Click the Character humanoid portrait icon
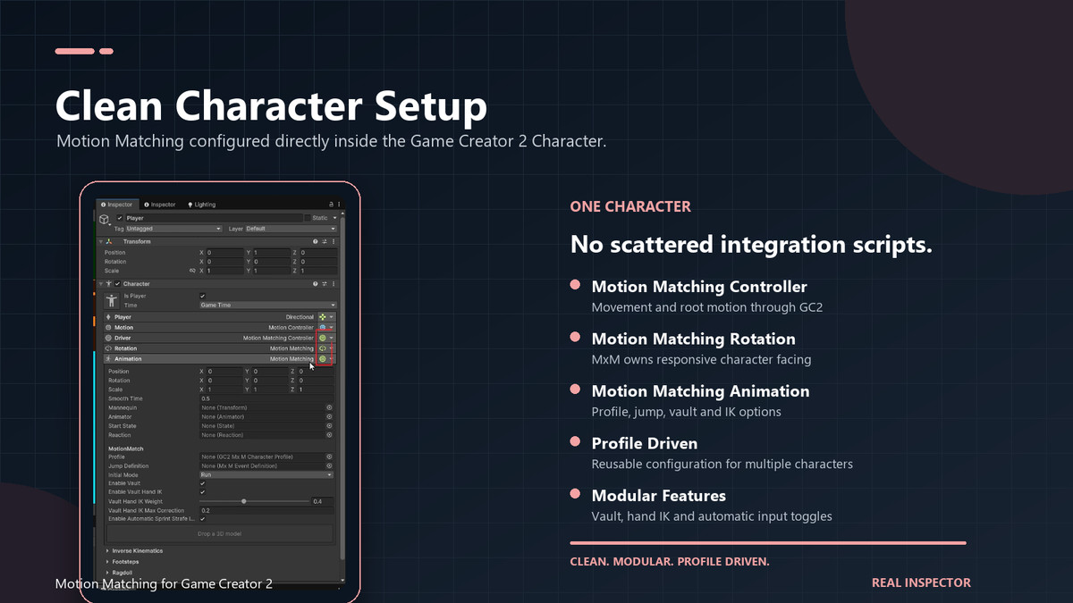Image resolution: width=1073 pixels, height=603 pixels. pyautogui.click(x=112, y=301)
